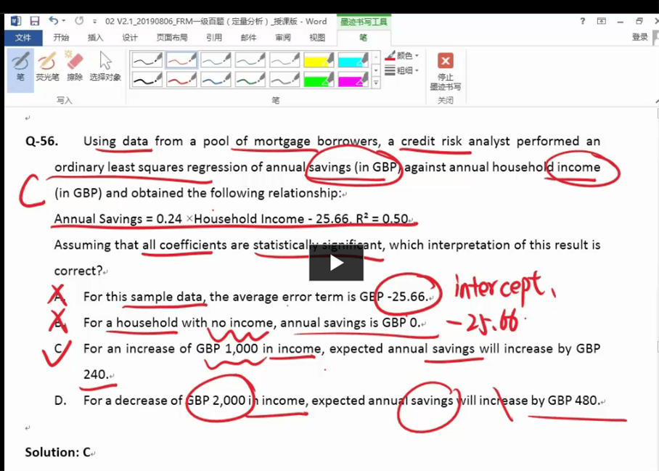The width and height of the screenshot is (659, 471).
Task: Activate Select Objects (选择对象) tool
Action: tap(105, 67)
